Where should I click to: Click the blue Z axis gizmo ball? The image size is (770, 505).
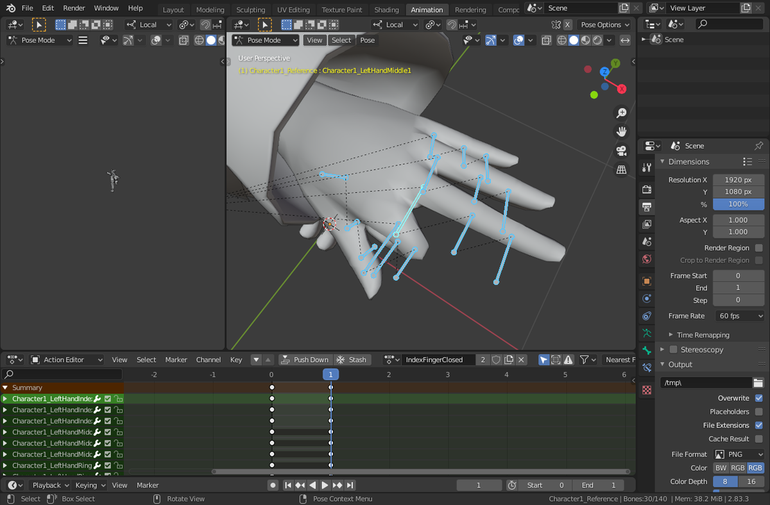tap(604, 72)
